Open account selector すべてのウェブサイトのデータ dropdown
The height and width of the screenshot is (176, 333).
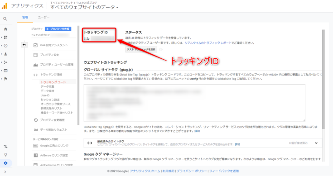click(x=84, y=7)
